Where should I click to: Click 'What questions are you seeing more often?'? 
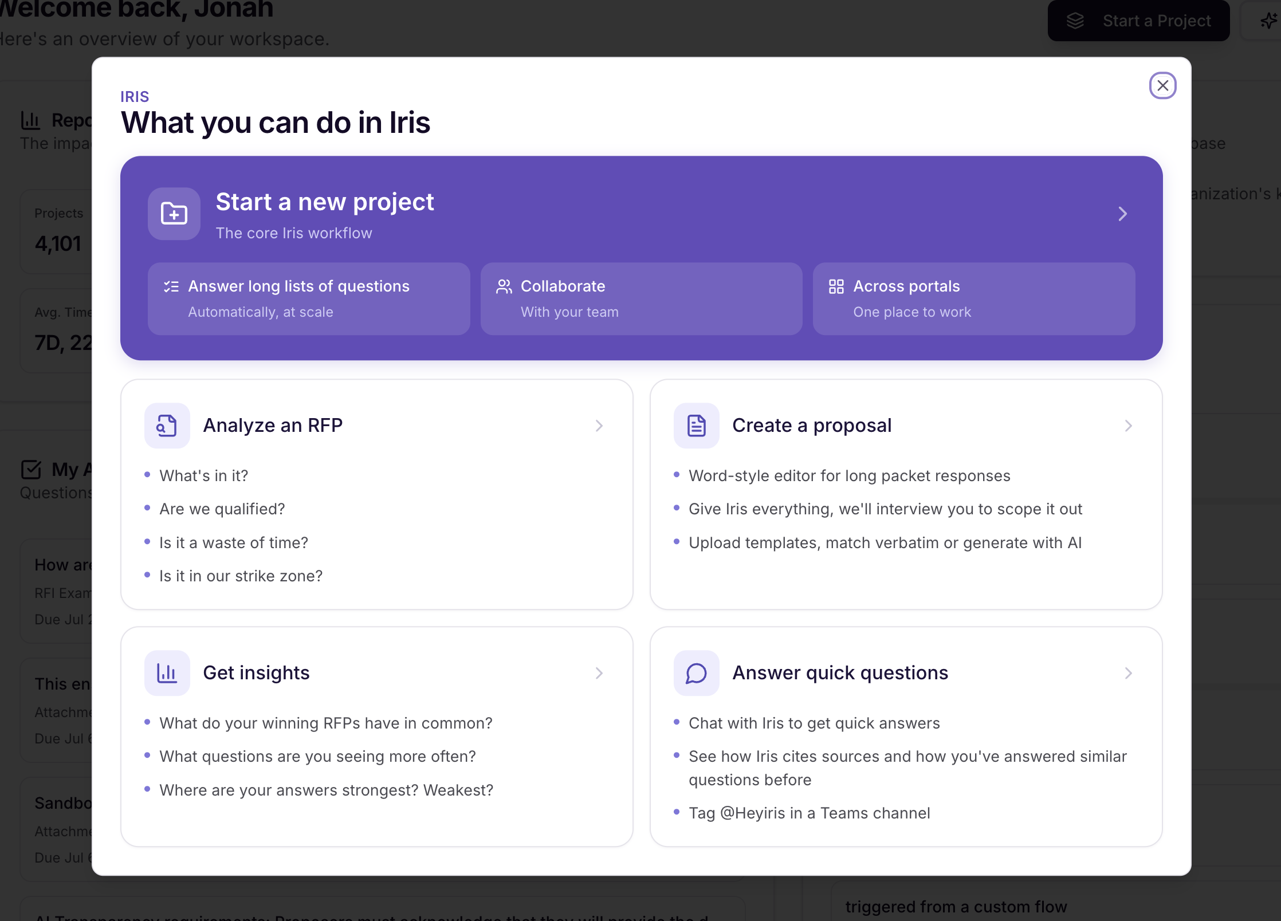317,757
